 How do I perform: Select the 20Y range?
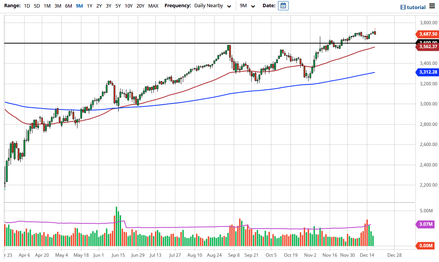[x=141, y=6]
